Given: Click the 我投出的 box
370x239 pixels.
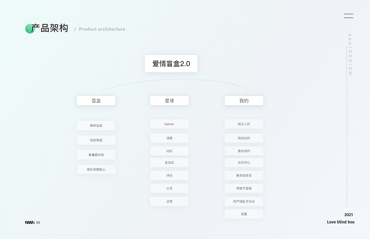Looking at the screenshot, I should click(244, 138).
